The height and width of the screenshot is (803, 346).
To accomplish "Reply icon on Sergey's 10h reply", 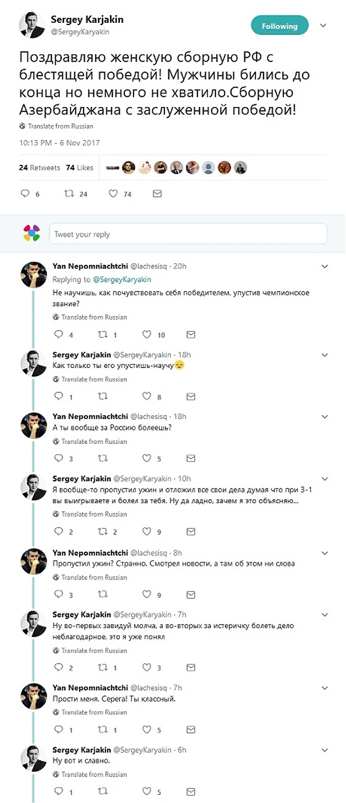I will click(x=59, y=531).
